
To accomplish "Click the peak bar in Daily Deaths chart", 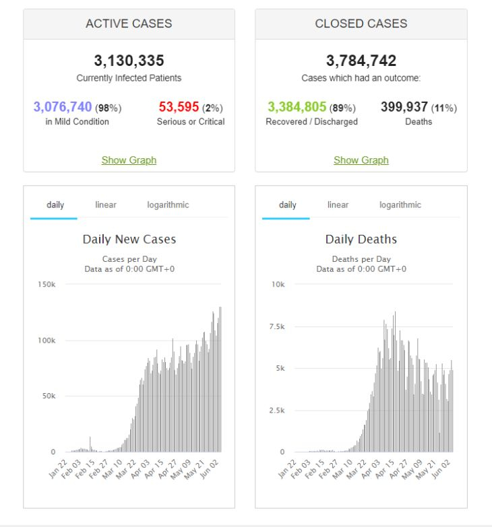I will pyautogui.click(x=395, y=382).
